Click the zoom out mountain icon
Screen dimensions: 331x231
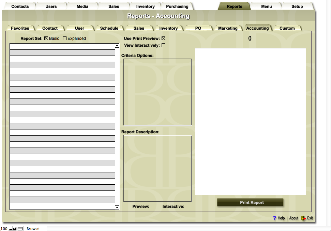pos(10,229)
